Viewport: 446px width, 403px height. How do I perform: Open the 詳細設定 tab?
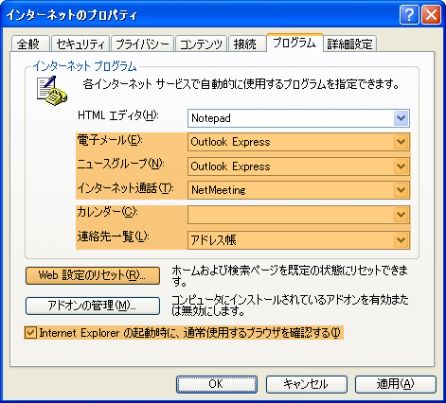point(349,44)
